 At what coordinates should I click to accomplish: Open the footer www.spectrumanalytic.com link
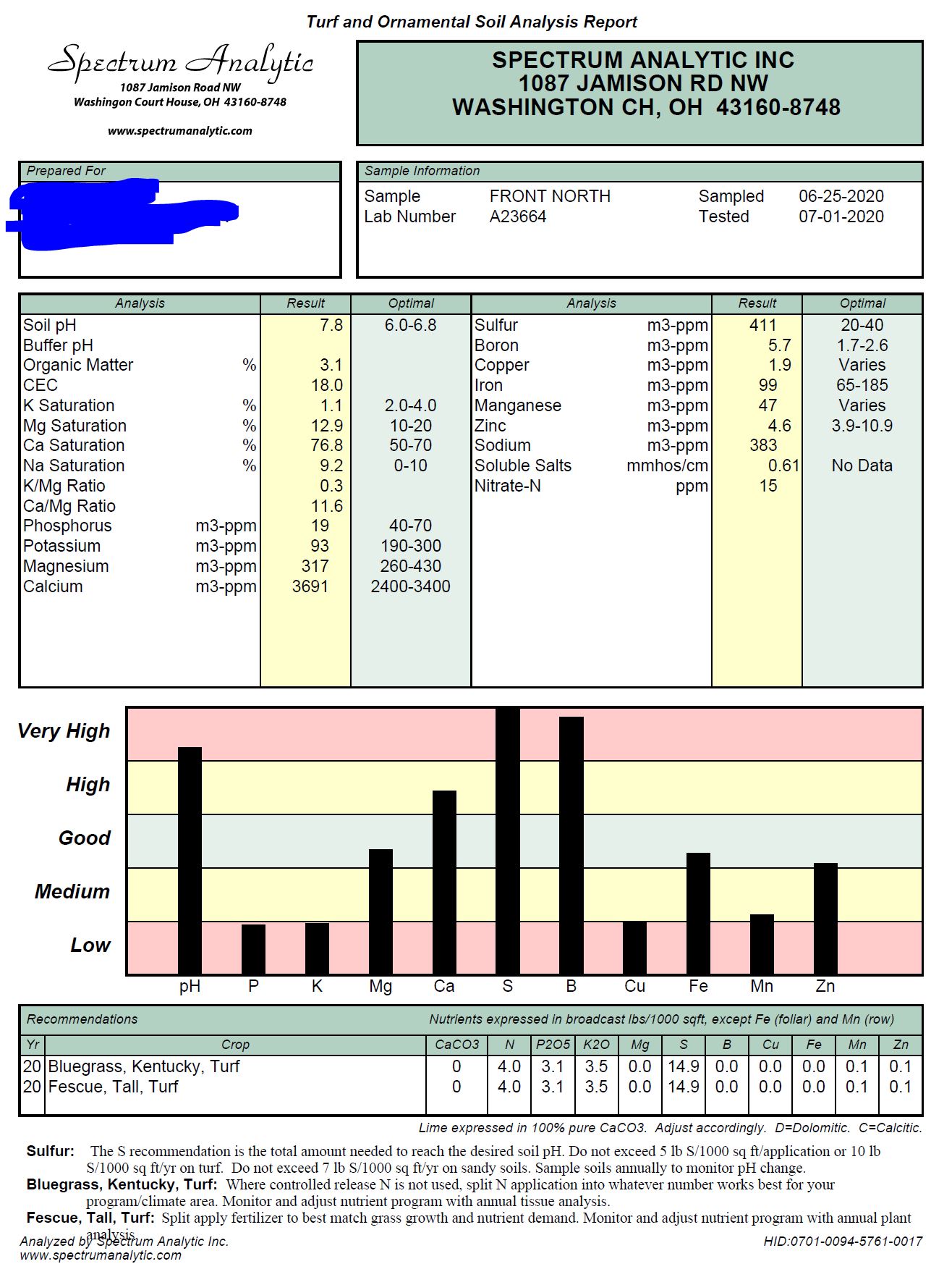[101, 1255]
